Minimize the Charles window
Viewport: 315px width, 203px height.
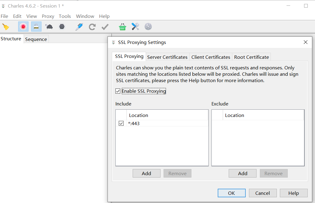point(288,6)
